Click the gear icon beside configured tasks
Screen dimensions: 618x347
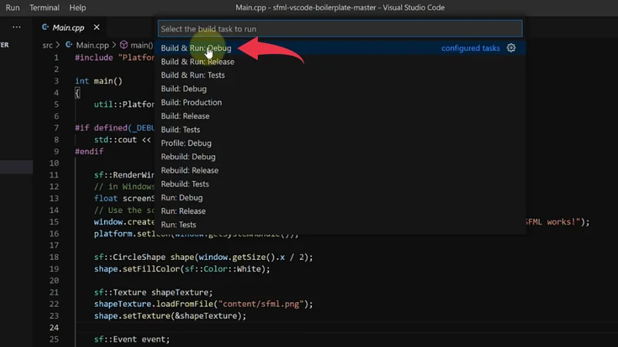click(511, 48)
